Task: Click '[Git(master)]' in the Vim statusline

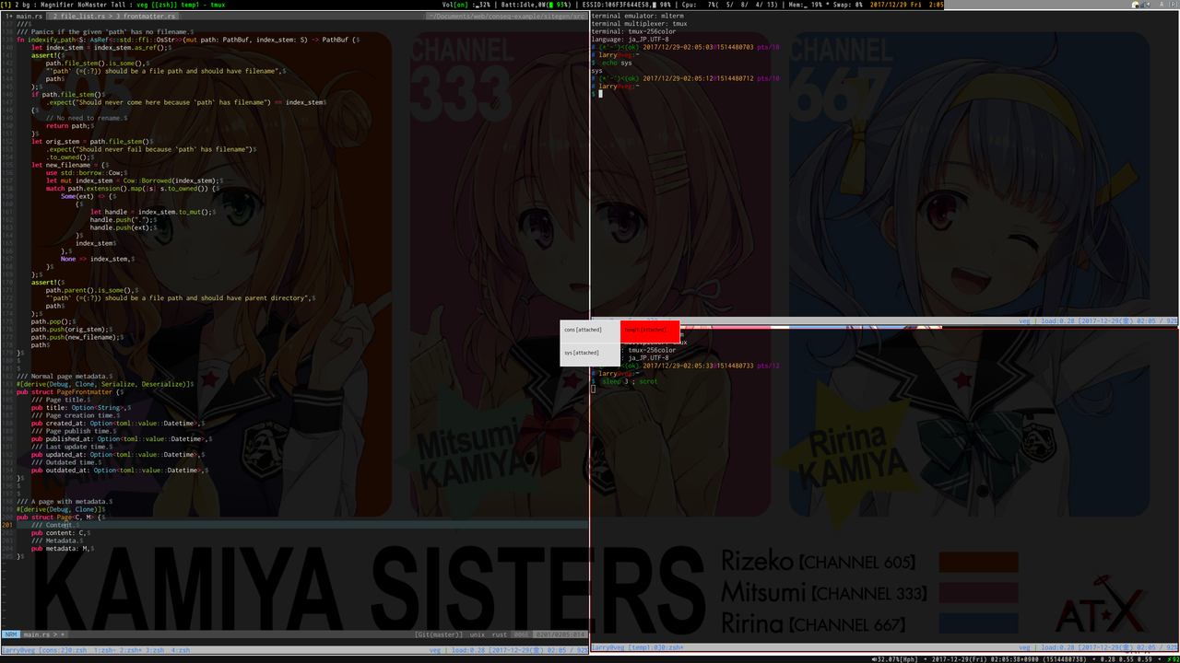Action: point(437,634)
